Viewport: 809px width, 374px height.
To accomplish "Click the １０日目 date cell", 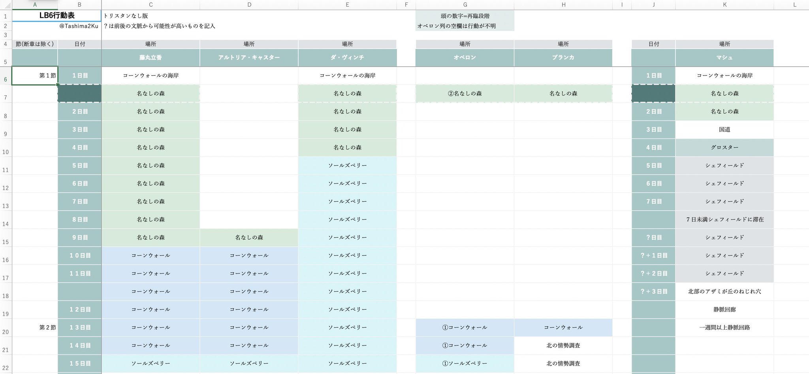I will coord(79,255).
